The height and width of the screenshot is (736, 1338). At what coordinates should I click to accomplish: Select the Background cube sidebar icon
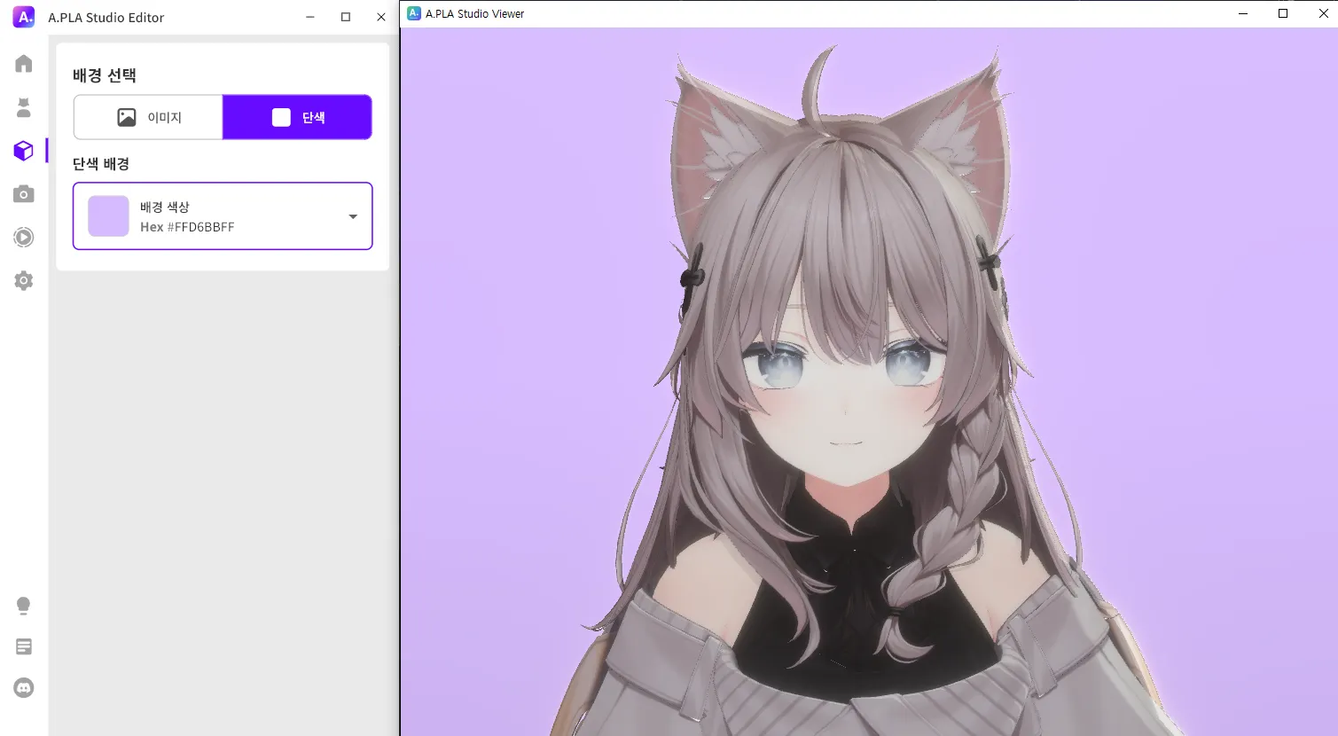coord(24,151)
